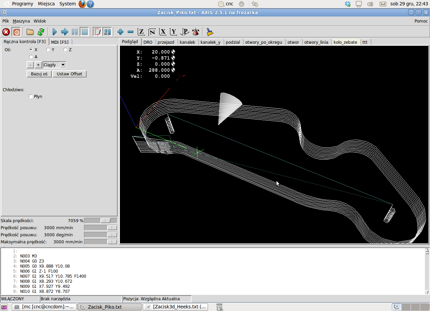Screen dimensions: 430x311
Task: Open Widok menu
Action: [x=40, y=21]
